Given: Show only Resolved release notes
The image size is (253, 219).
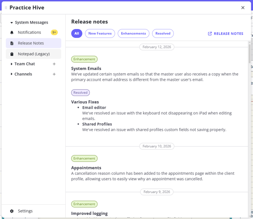Looking at the screenshot, I should click(x=163, y=34).
